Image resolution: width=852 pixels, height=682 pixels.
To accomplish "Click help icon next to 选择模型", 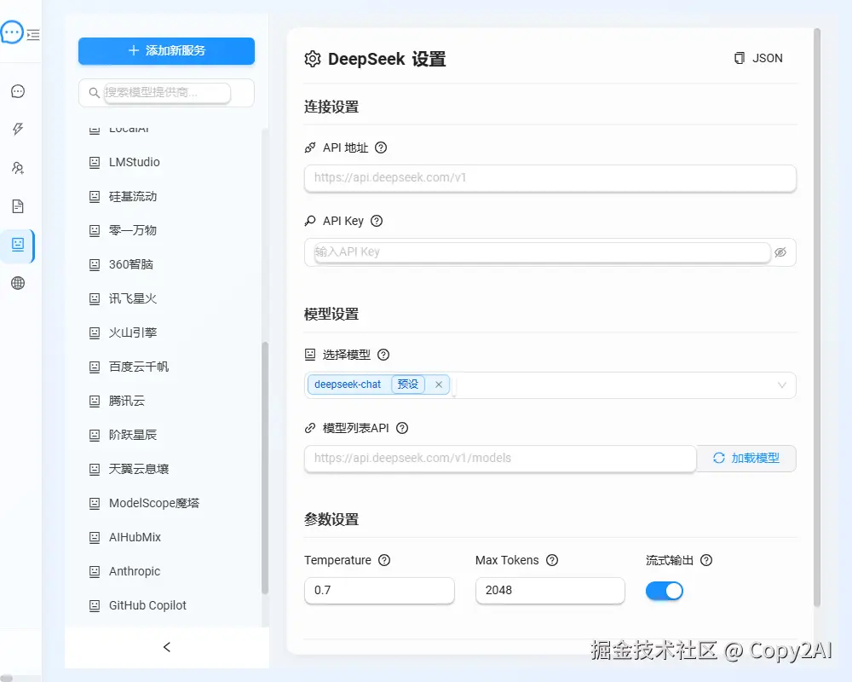I will (383, 355).
